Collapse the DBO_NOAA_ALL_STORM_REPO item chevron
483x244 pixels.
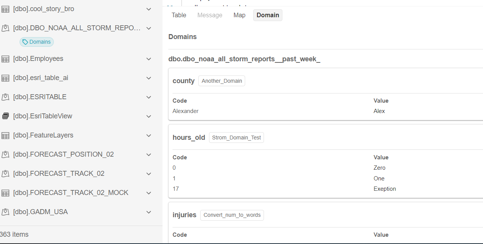[149, 28]
